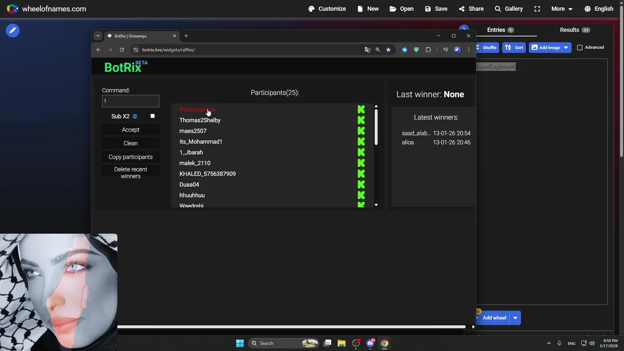624x351 pixels.
Task: Click the Kick icon beside malek_2110
Action: pyautogui.click(x=361, y=163)
